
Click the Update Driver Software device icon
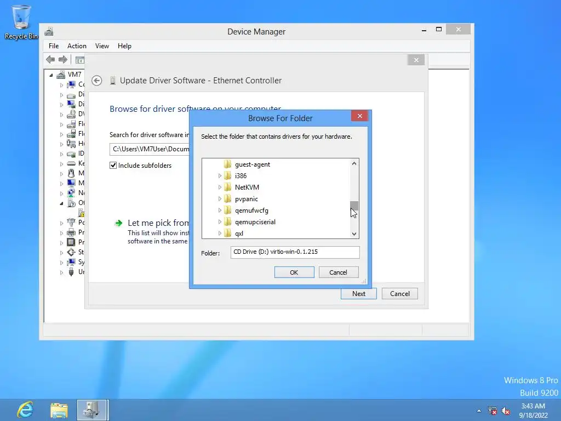pos(113,81)
